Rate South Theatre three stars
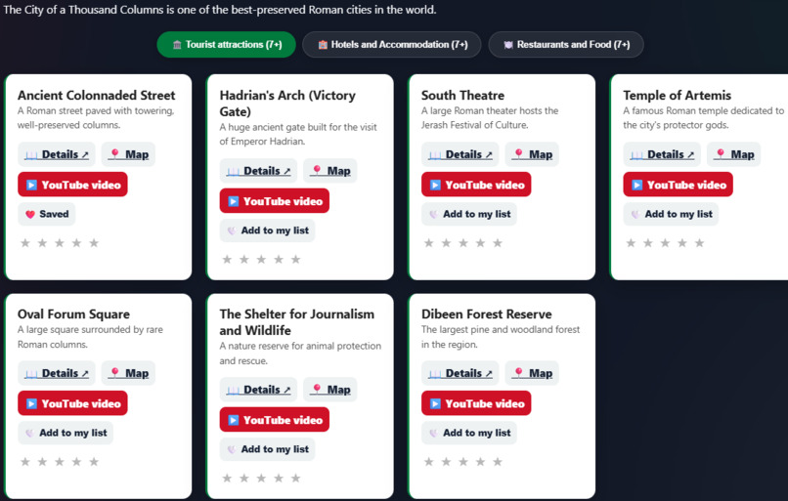The image size is (788, 501). tap(463, 243)
